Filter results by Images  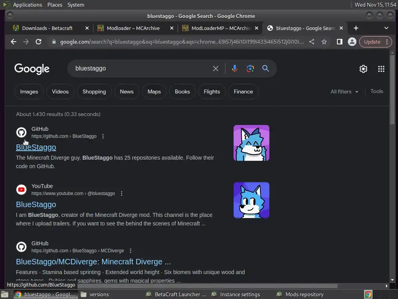[x=29, y=91]
